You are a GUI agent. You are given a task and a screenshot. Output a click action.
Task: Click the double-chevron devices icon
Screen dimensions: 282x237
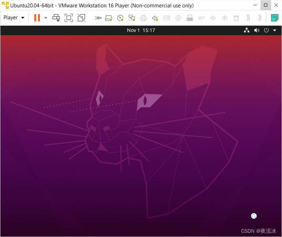[x=98, y=18]
